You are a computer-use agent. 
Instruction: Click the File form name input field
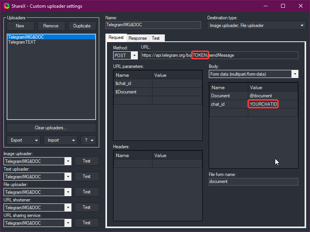pyautogui.click(x=254, y=181)
